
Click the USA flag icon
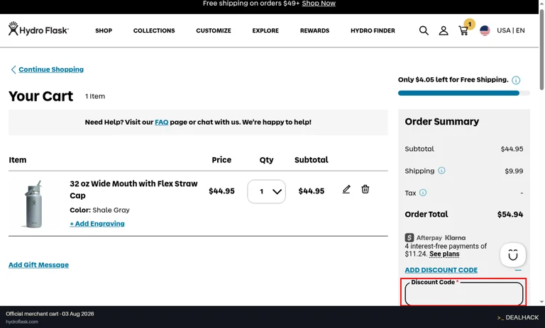[x=485, y=30]
